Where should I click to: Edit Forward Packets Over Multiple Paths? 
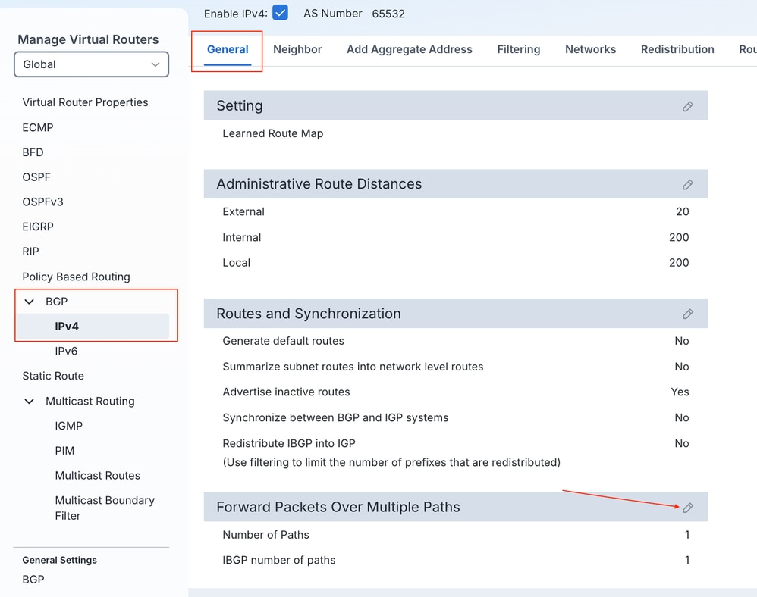pyautogui.click(x=688, y=508)
